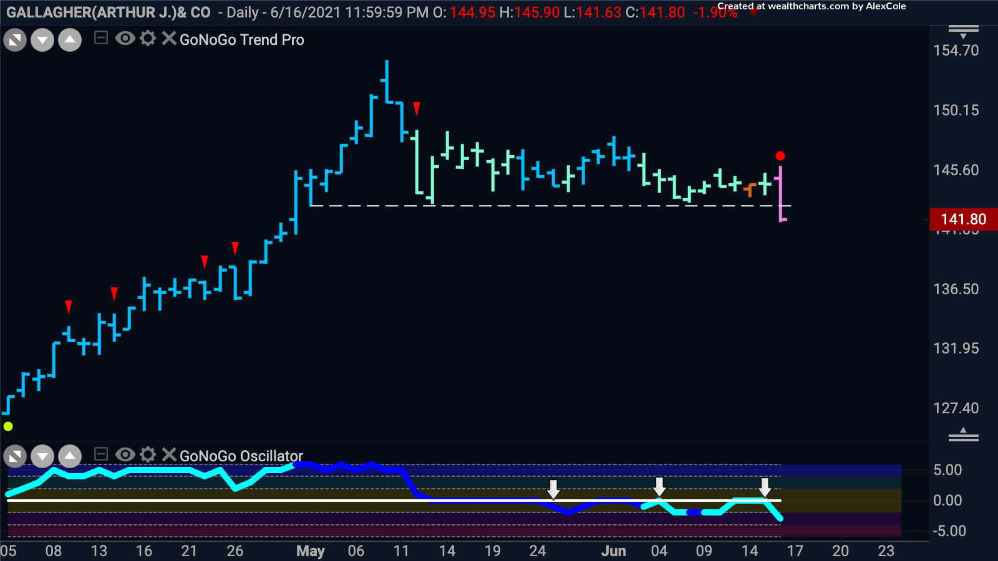Click the top price scale adjust icon
998x561 pixels.
[x=964, y=31]
